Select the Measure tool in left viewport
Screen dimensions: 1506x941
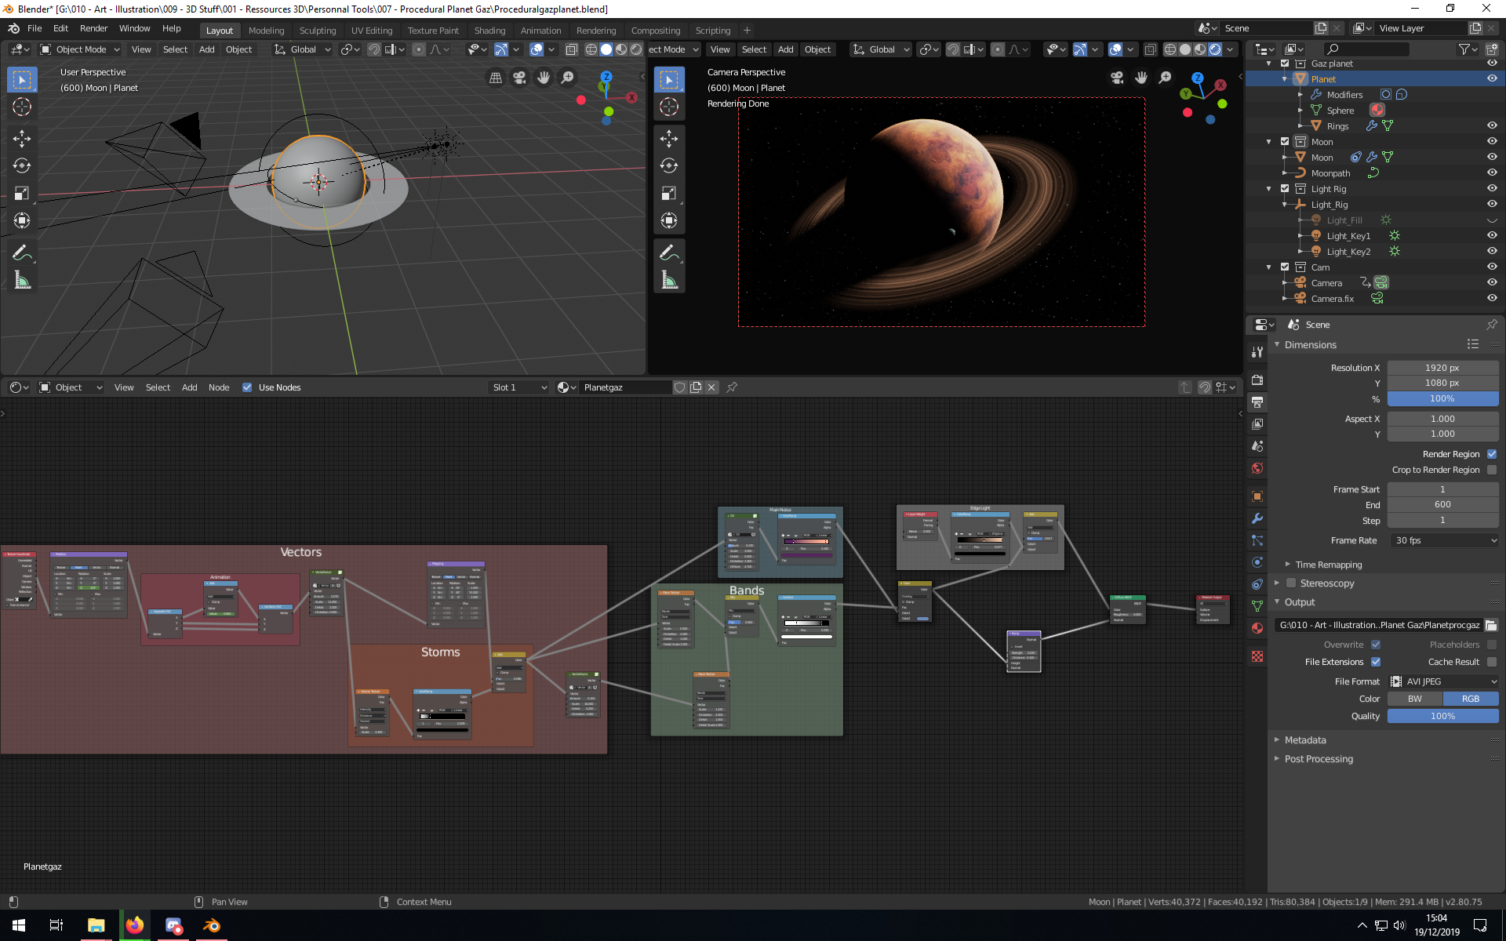click(x=22, y=280)
